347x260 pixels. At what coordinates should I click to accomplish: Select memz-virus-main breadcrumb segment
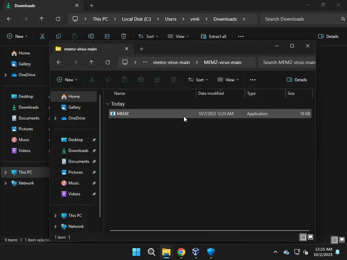click(x=171, y=62)
